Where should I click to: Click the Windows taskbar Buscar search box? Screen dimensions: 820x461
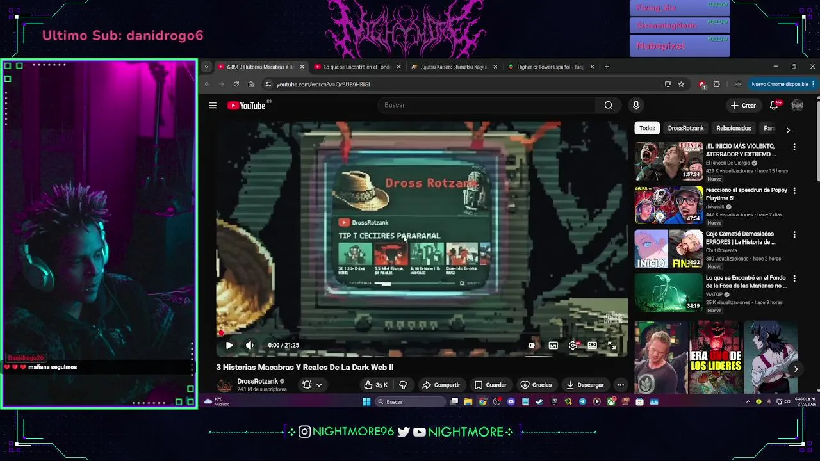point(410,401)
